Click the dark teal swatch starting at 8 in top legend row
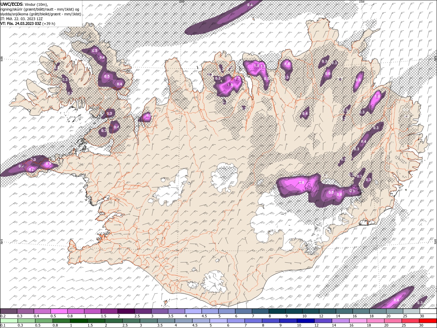This screenshot has height=328, width=437. pyautogui.click(x=277, y=311)
